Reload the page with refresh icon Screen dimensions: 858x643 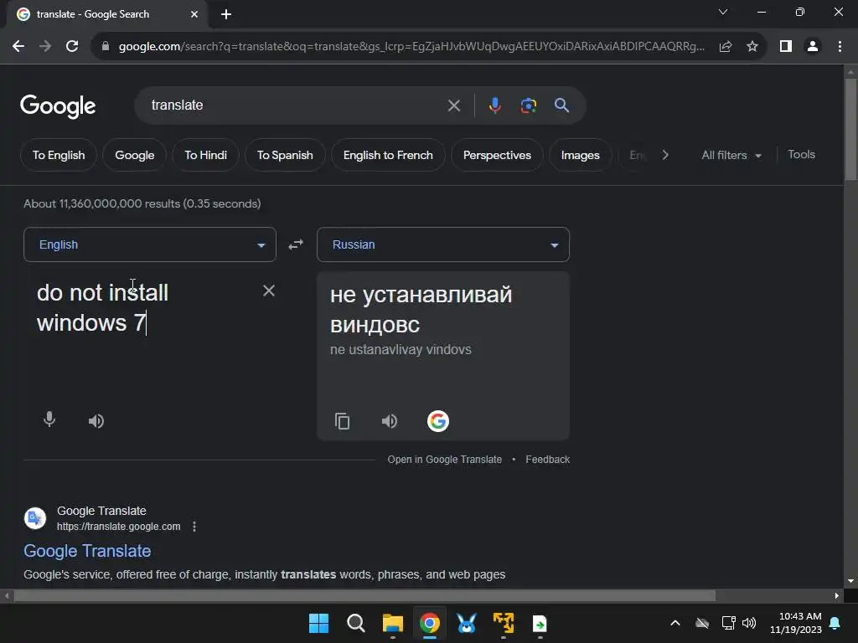pos(72,47)
